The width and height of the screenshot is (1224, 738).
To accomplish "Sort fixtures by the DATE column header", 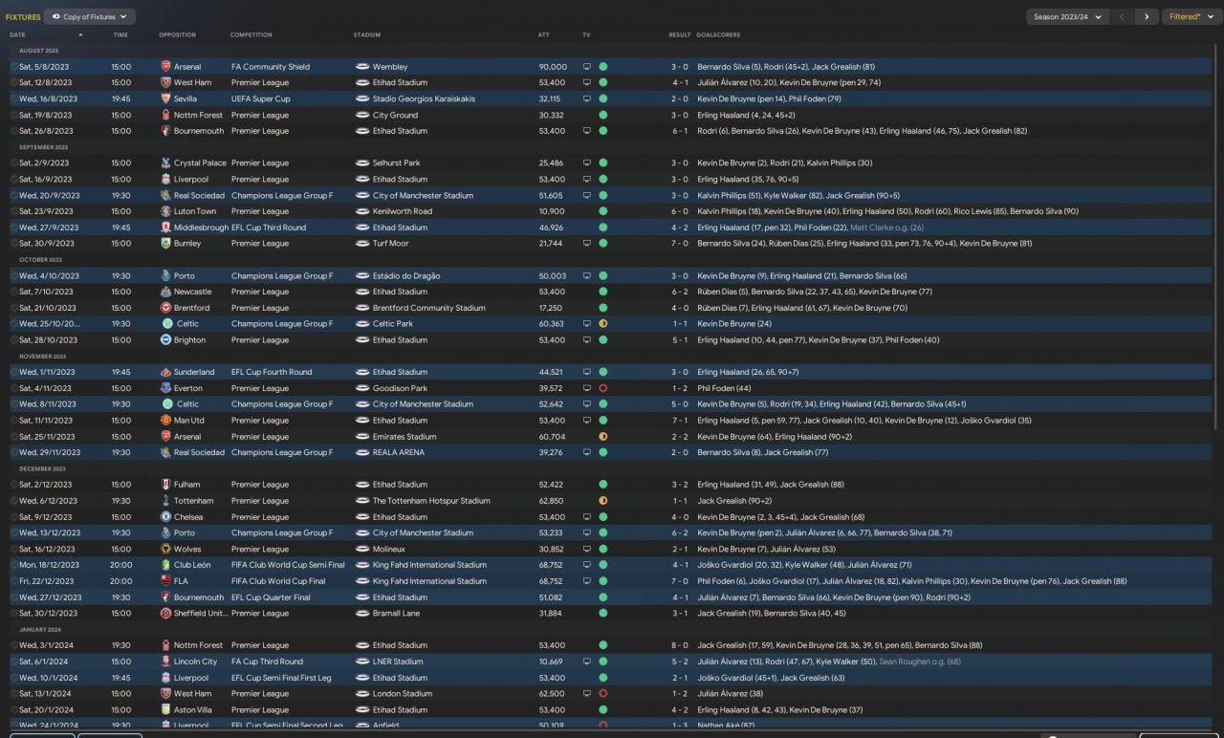I will pos(17,35).
